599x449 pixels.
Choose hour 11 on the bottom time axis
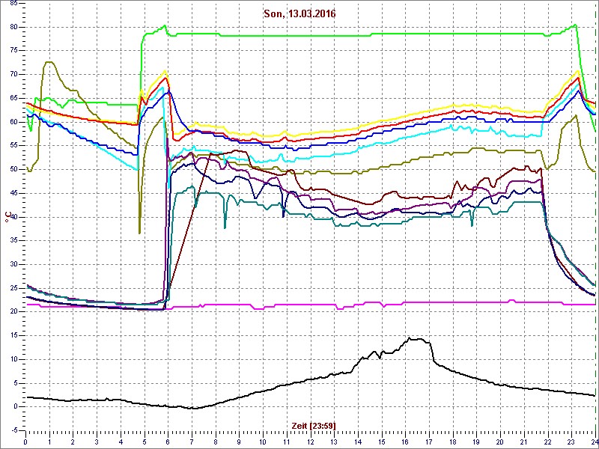click(x=287, y=442)
